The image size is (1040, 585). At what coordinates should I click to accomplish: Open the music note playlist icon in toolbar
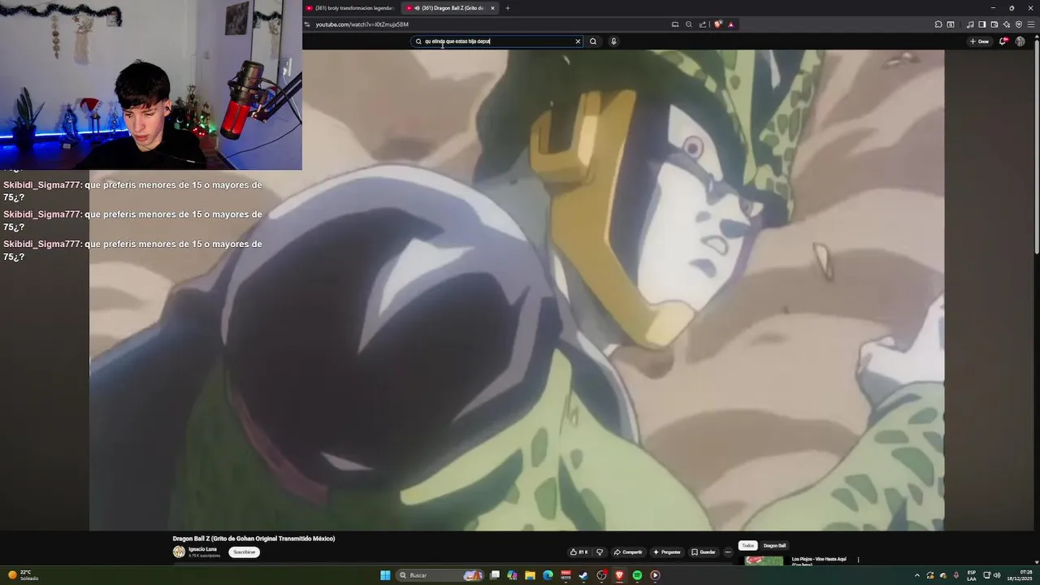pyautogui.click(x=970, y=24)
